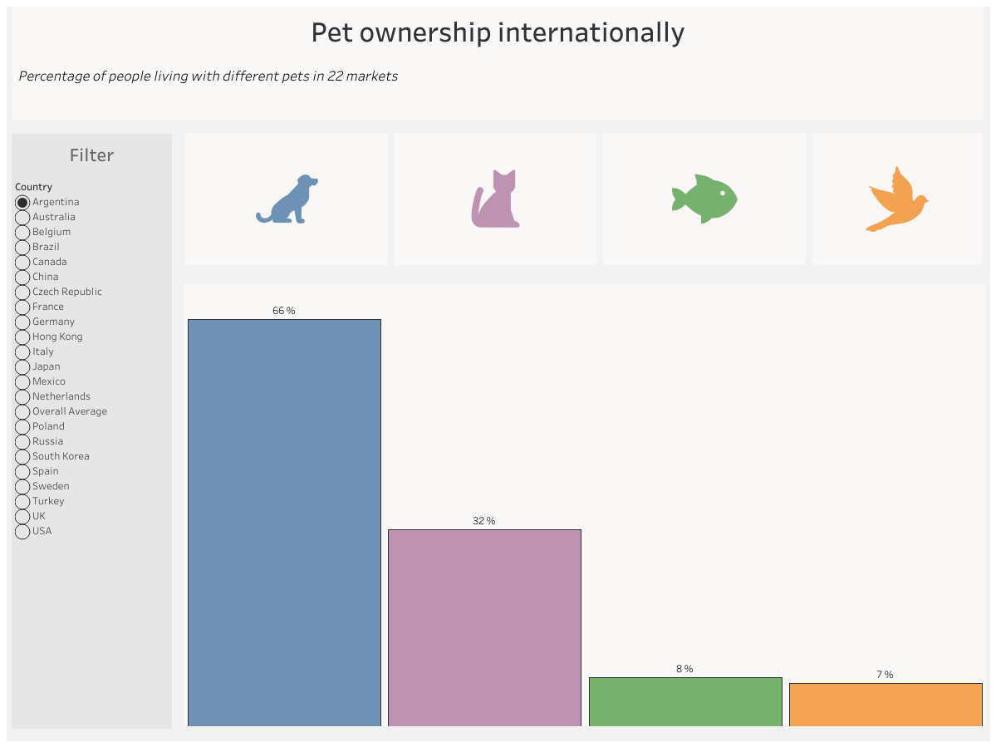This screenshot has height=747, width=996.
Task: Click the Pet ownership internationally title
Action: click(x=498, y=32)
